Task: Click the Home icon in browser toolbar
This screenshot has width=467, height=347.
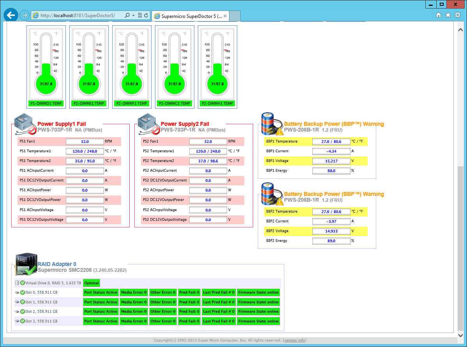Action: 439,15
